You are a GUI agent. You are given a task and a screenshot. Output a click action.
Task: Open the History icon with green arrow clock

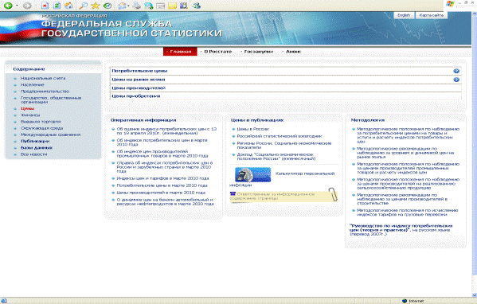tap(107, 5)
